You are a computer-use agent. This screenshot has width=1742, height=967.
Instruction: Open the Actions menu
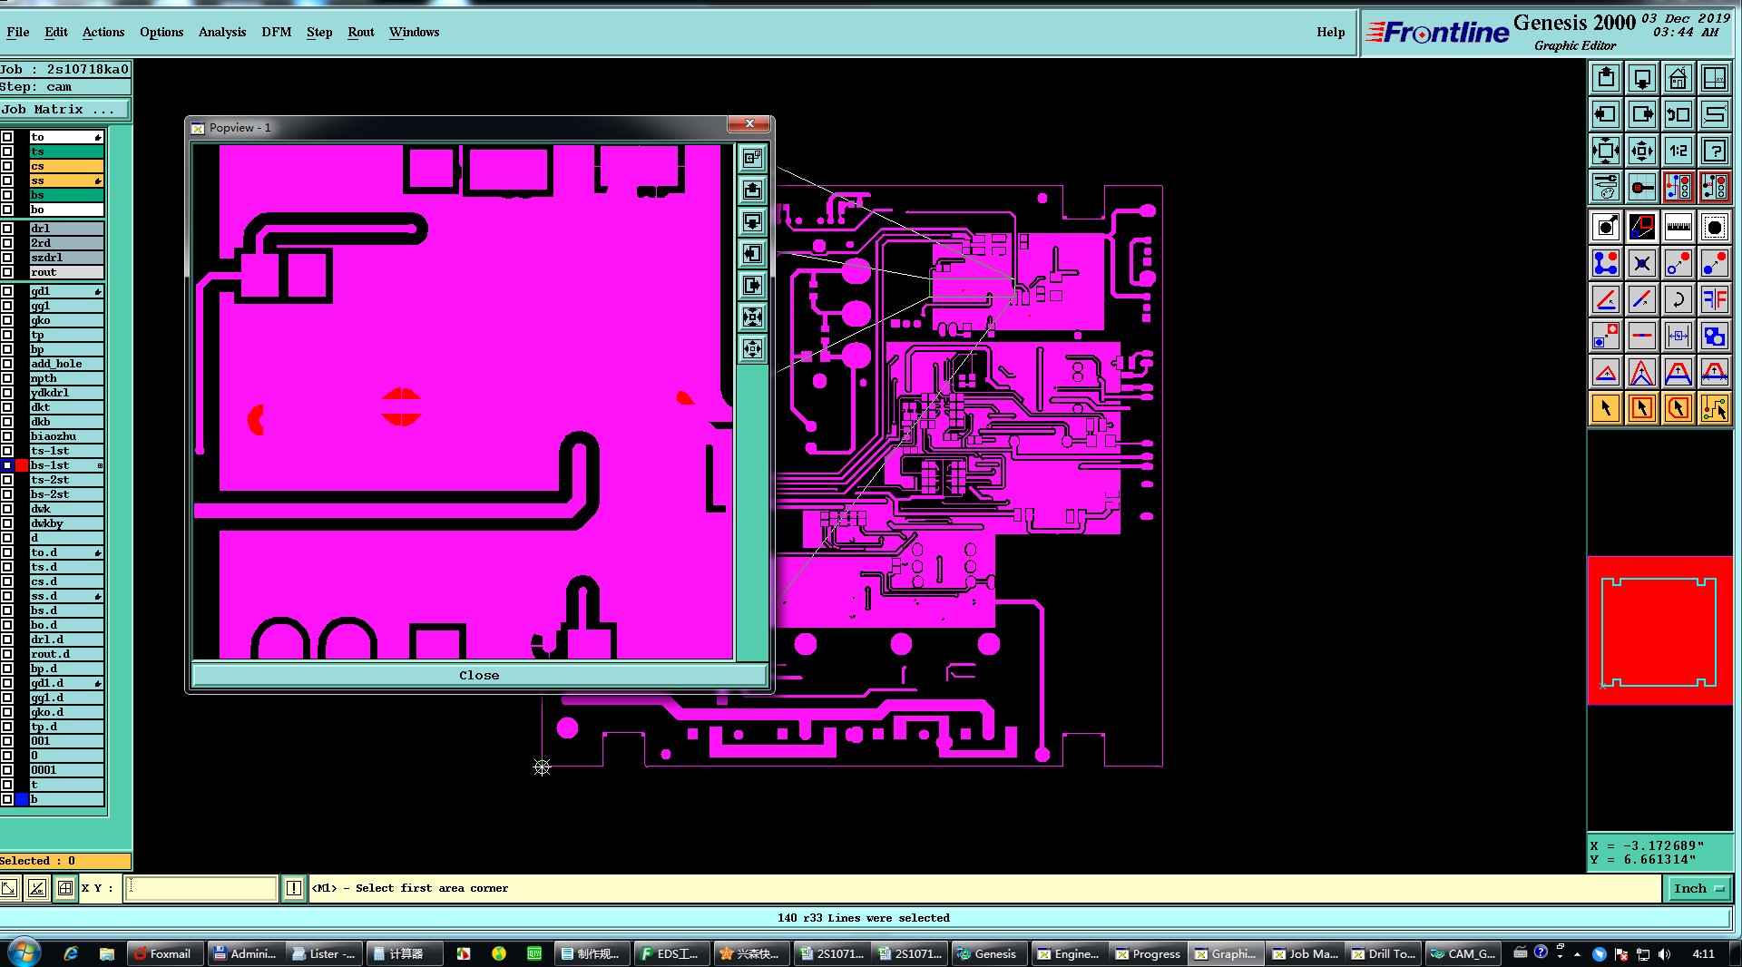[103, 32]
